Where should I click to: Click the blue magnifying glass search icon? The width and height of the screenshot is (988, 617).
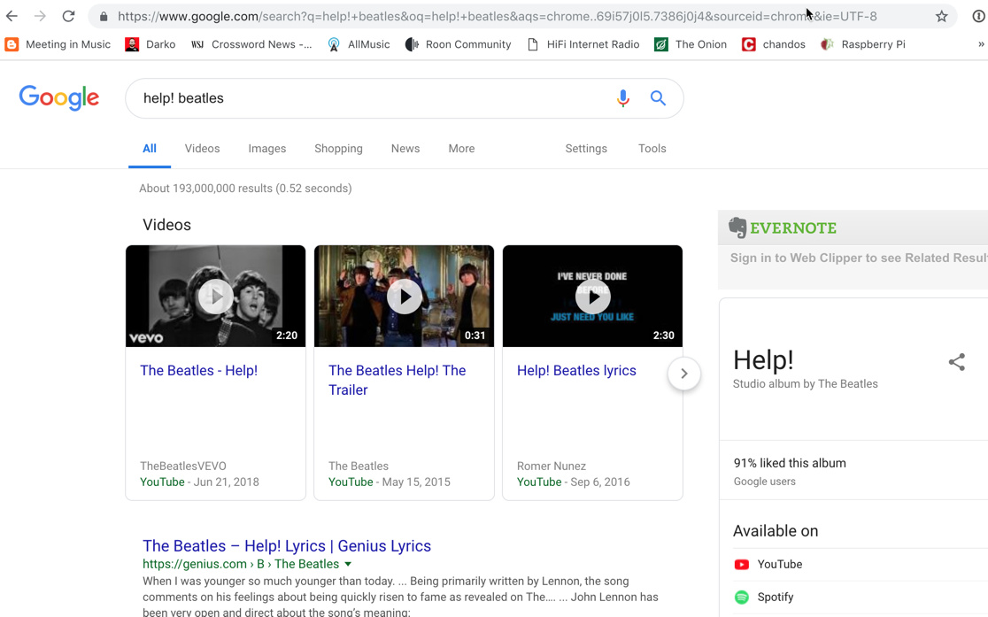(x=658, y=98)
